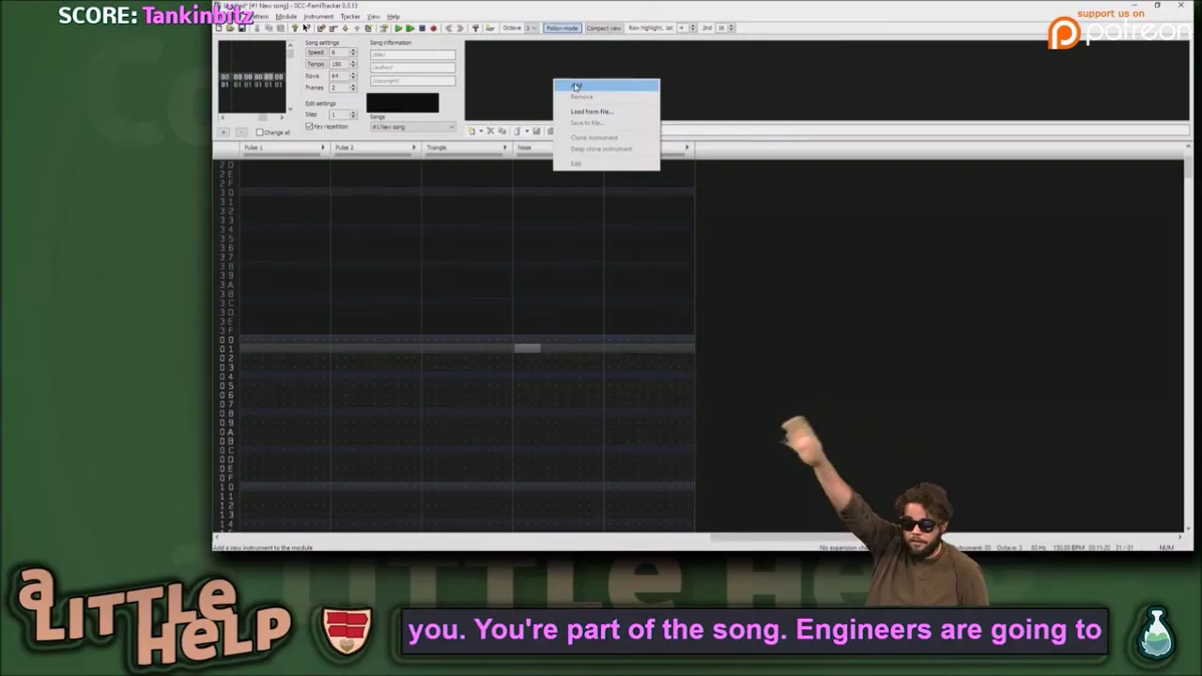Click the Move frame up arrow icon
The height and width of the screenshot is (676, 1202).
357,28
